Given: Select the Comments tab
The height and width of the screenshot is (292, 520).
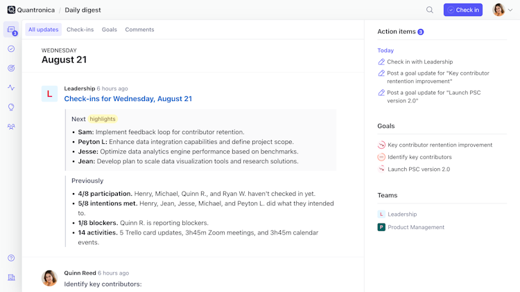Looking at the screenshot, I should point(139,30).
